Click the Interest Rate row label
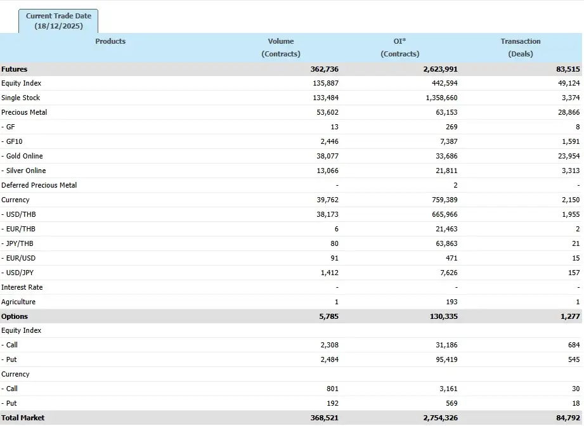This screenshot has width=584, height=426. click(x=22, y=288)
